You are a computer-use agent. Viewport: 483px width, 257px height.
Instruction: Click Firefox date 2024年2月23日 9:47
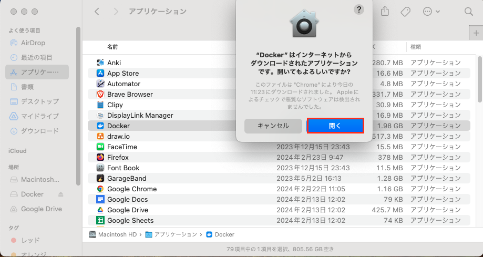[310, 157]
